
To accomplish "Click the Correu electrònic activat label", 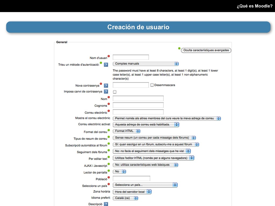I will (94, 124).
